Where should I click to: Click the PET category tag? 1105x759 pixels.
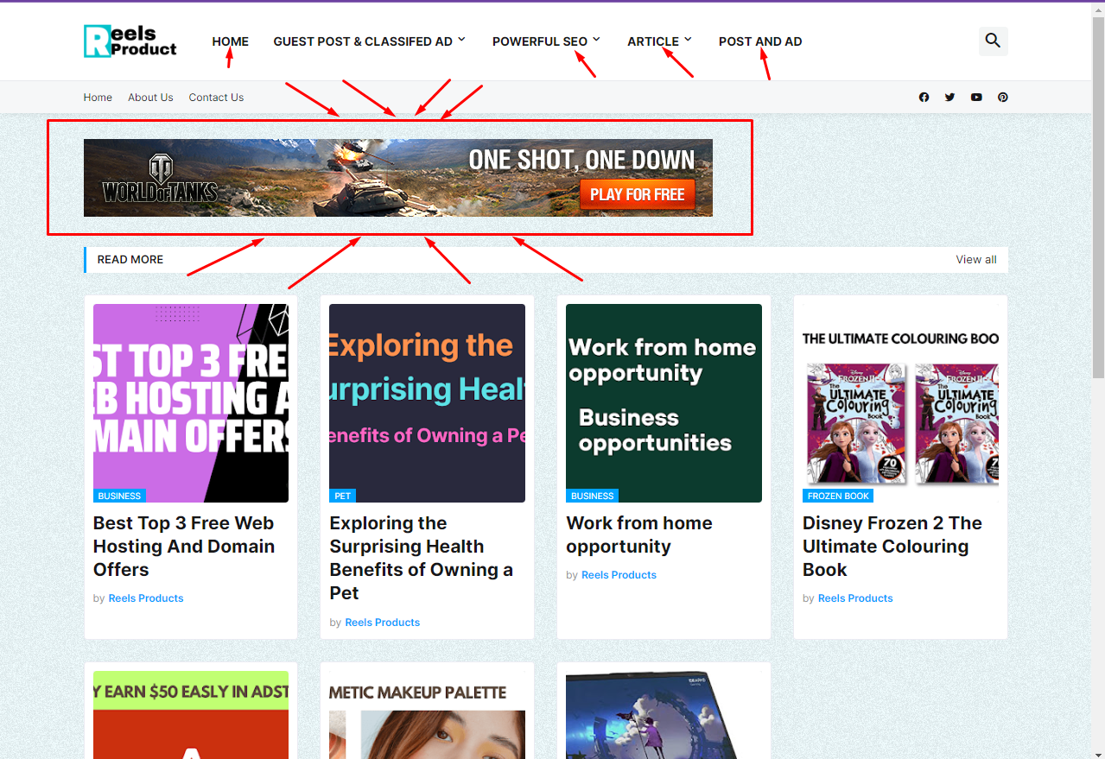(342, 496)
